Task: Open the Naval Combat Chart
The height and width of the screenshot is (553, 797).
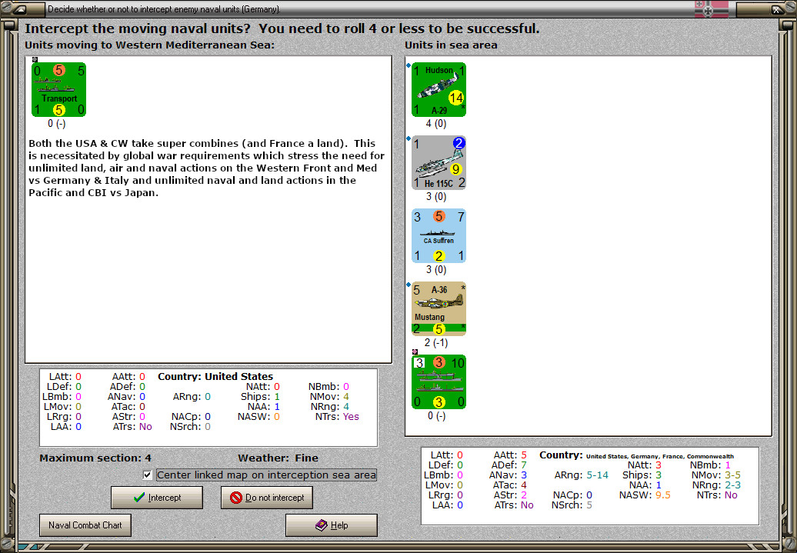Action: (x=85, y=525)
